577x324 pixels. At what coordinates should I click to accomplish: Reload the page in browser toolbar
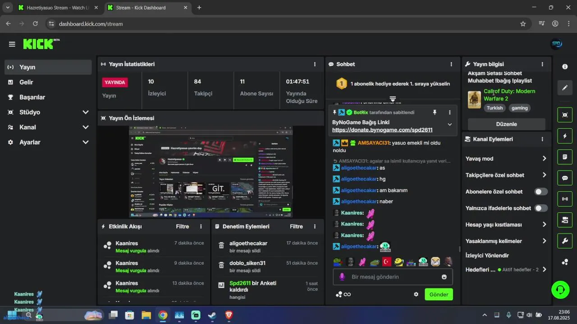(x=35, y=24)
